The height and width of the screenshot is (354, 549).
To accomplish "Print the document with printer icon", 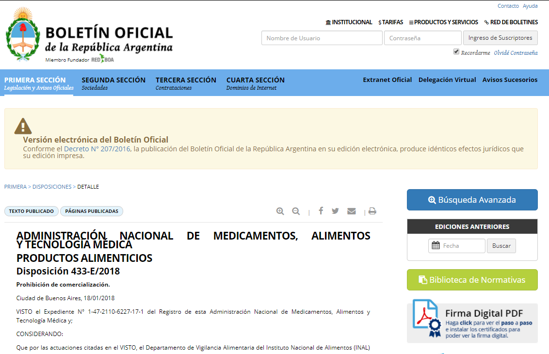I will tap(372, 211).
